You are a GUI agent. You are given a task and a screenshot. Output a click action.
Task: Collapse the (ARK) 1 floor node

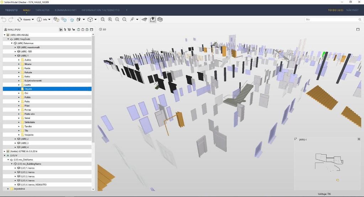[x=15, y=56]
